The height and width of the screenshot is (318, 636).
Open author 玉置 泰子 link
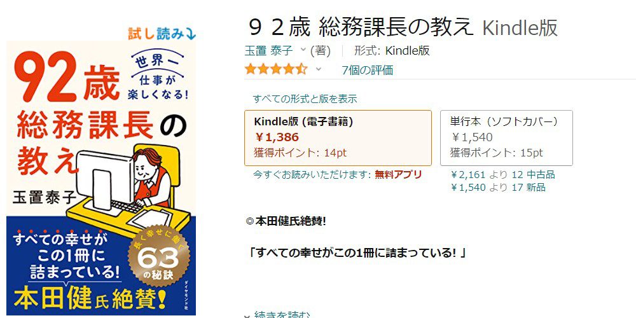pos(268,51)
